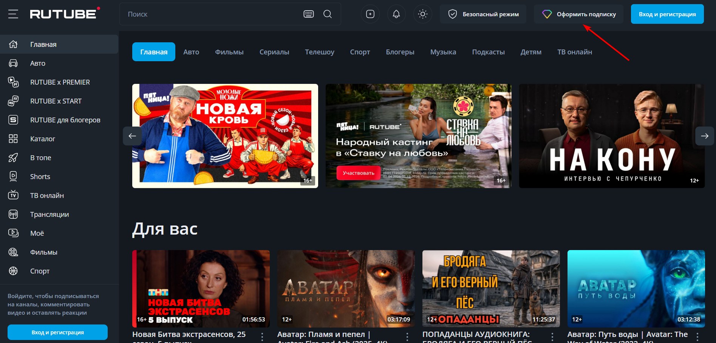Image resolution: width=716 pixels, height=343 pixels.
Task: Select the Подкасты tab
Action: click(x=488, y=52)
